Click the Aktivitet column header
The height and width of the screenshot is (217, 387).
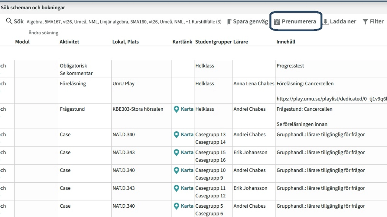coord(69,42)
